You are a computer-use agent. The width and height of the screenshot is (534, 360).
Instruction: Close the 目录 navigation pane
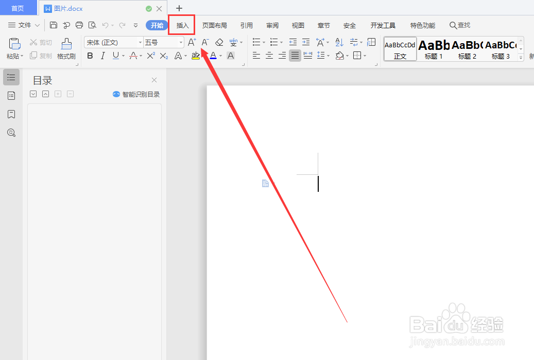154,80
